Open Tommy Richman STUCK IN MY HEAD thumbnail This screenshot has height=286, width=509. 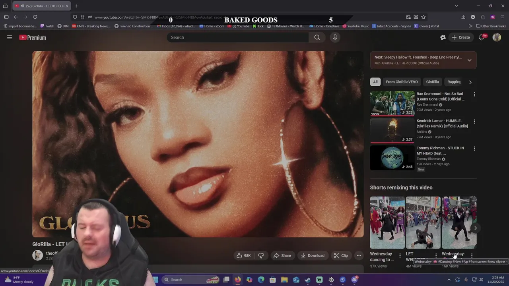[392, 158]
